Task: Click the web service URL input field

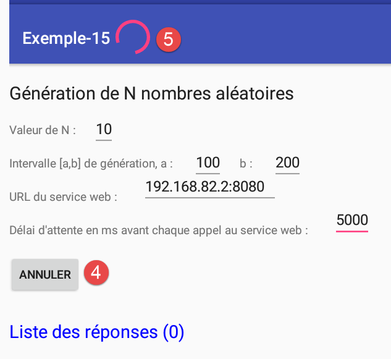Action: pyautogui.click(x=209, y=187)
